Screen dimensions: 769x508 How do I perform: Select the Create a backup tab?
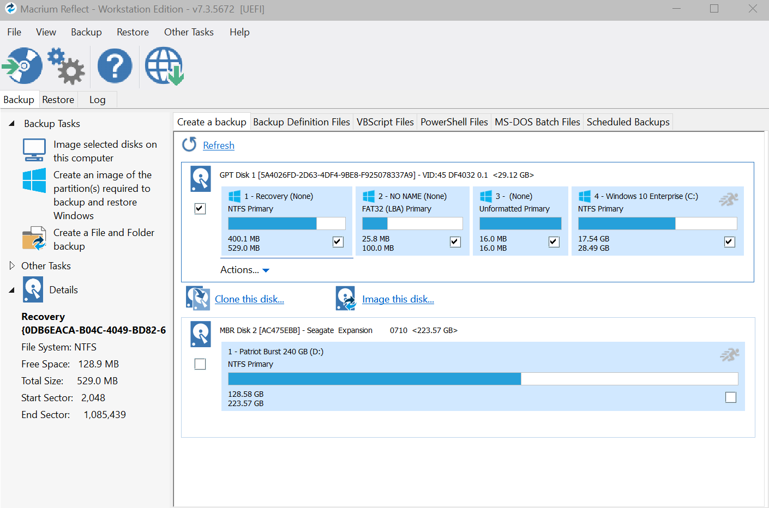(x=212, y=122)
